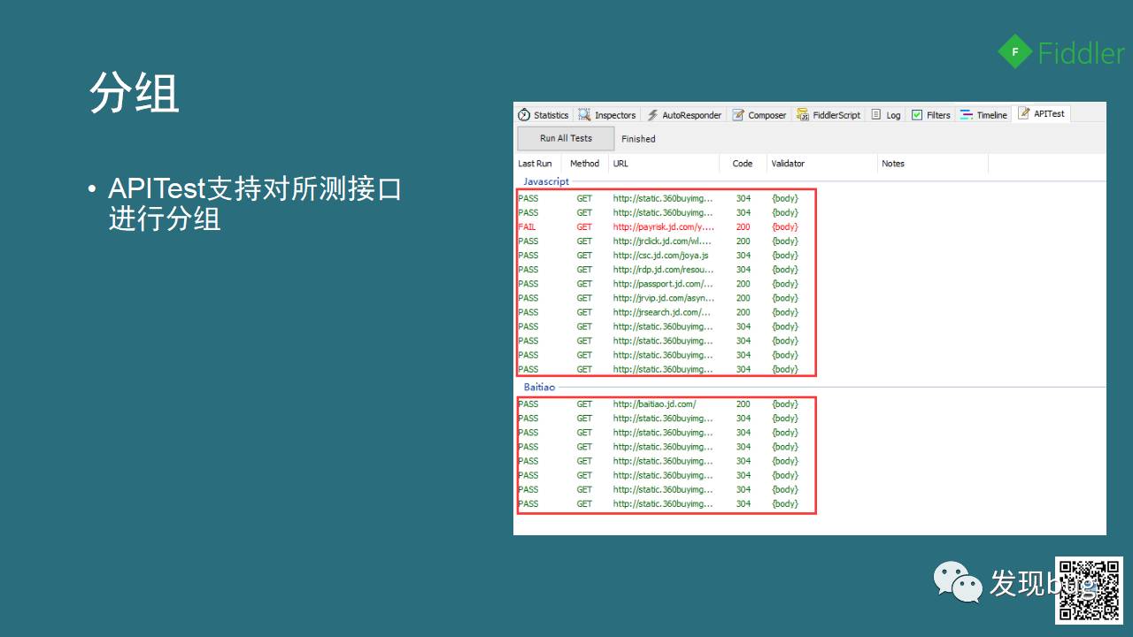Click the QR code image
This screenshot has width=1133, height=637.
point(1089,590)
